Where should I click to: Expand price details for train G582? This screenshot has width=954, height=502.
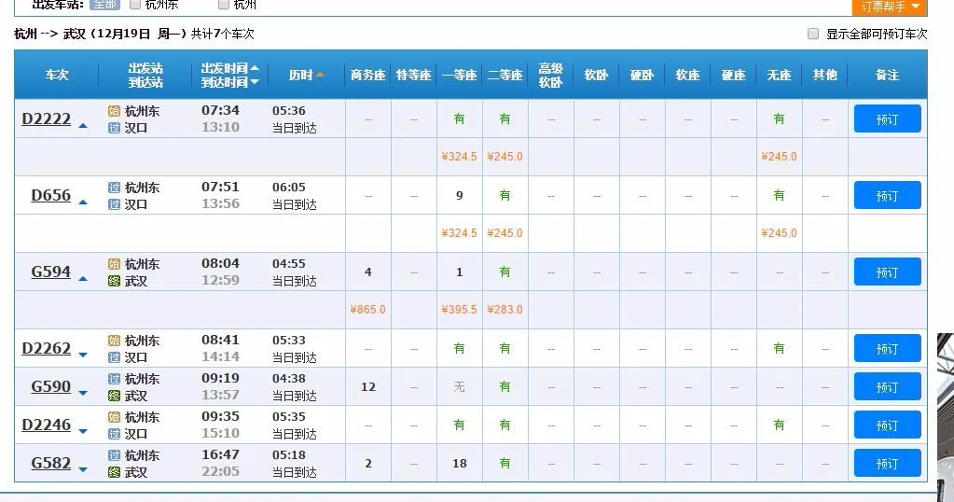(83, 470)
